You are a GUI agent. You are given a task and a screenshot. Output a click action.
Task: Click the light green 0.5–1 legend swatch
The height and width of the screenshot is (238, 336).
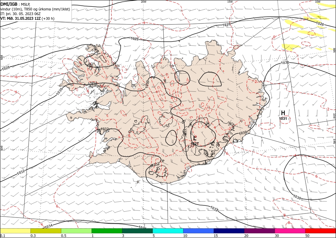coord(76,231)
